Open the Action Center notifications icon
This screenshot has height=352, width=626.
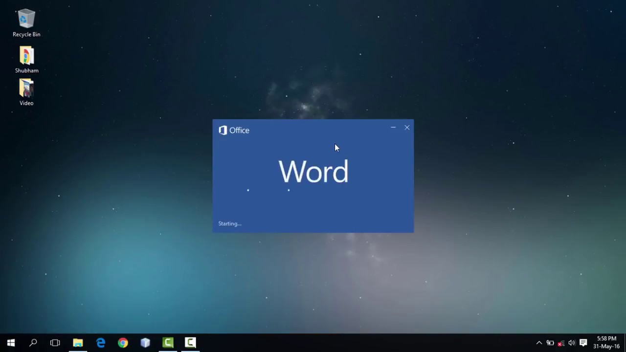pyautogui.click(x=583, y=343)
